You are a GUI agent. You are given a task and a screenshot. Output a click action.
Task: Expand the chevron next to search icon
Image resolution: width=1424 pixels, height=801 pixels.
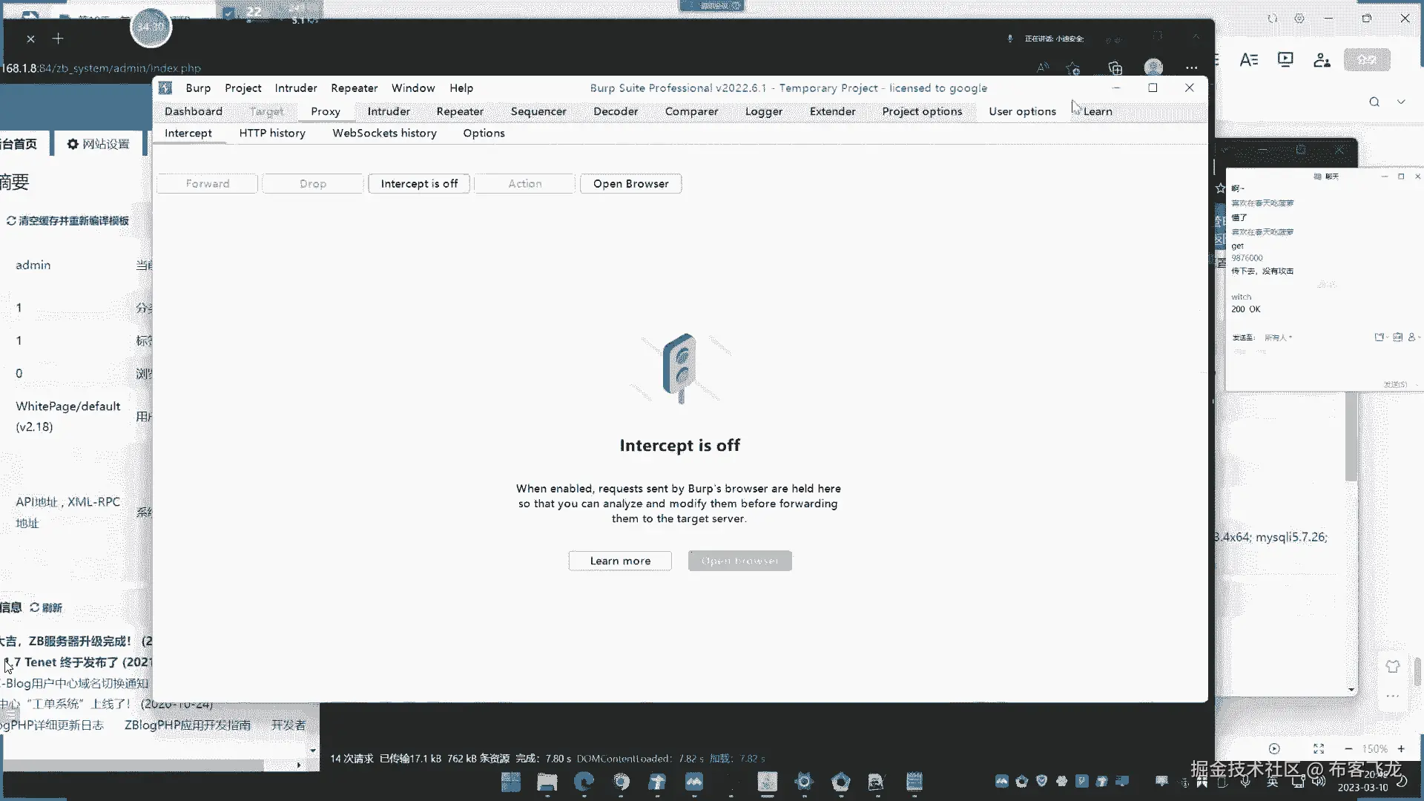1401,102
